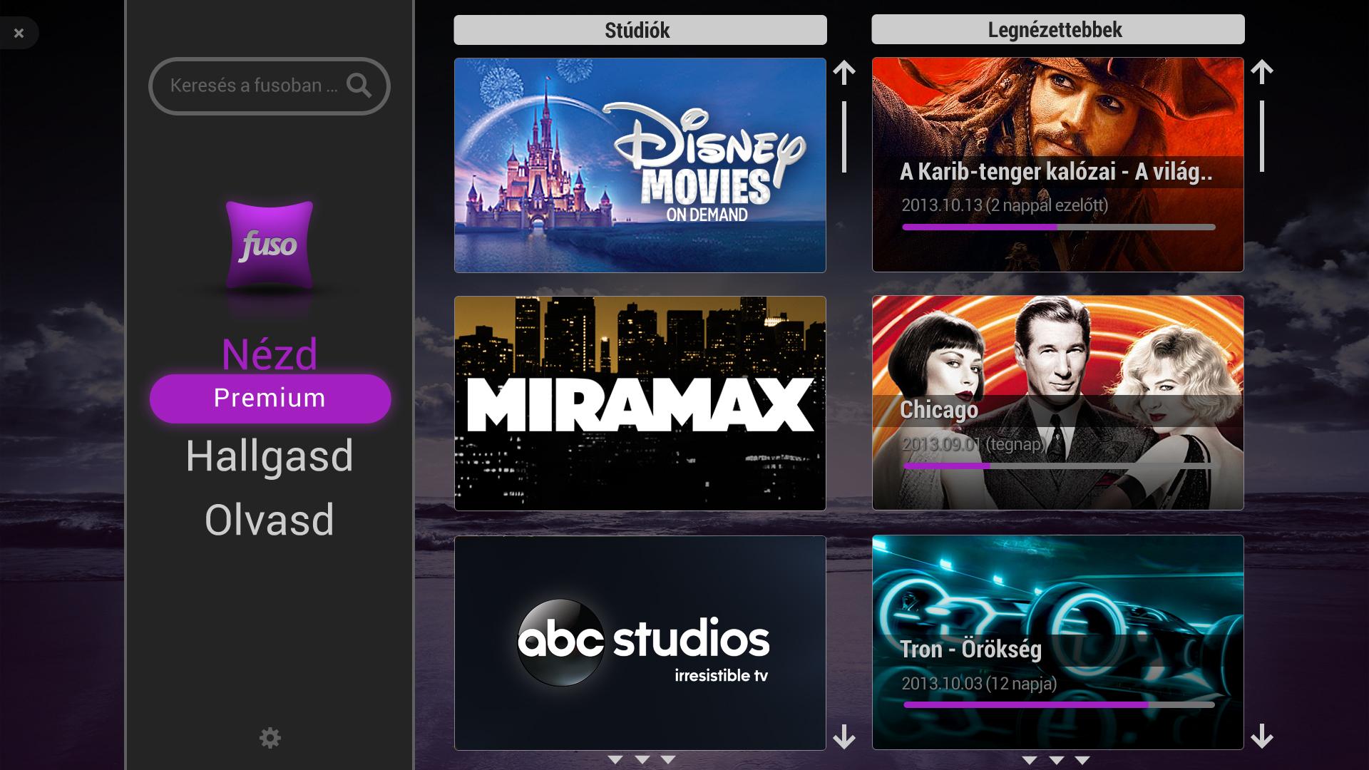Open the Olvasd menu section

(x=270, y=520)
